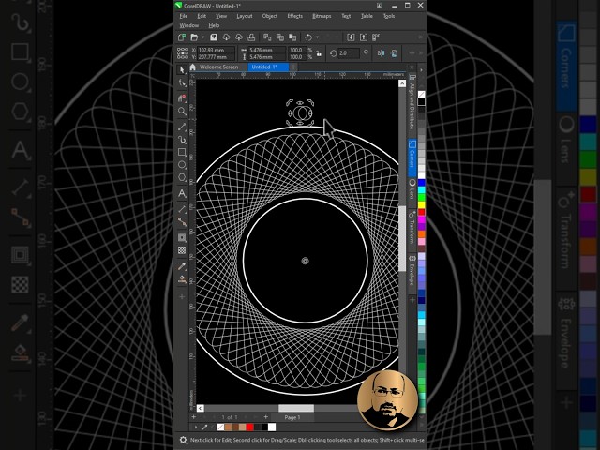Screen dimensions: 600x450
Task: Open the Window menu
Action: (x=189, y=25)
